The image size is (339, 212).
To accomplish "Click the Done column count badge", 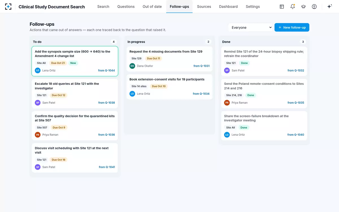I will pyautogui.click(x=303, y=42).
